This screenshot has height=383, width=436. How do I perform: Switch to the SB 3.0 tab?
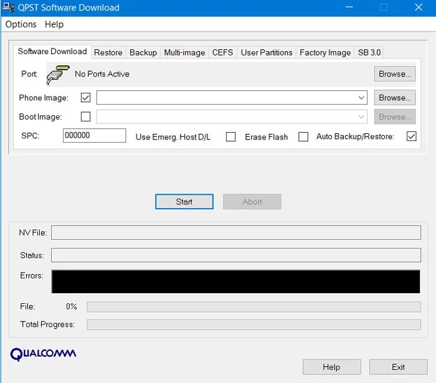[369, 52]
